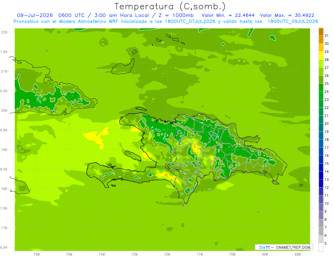Click legend value 31
Viewport: 334px width, 258px height.
(x=327, y=36)
